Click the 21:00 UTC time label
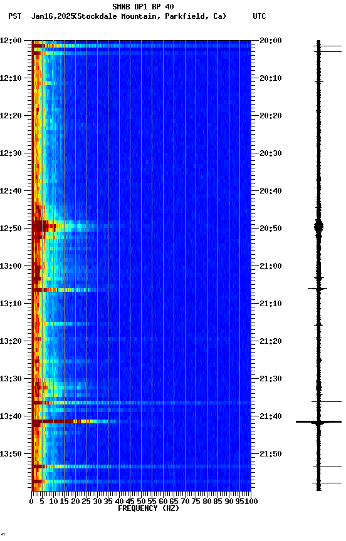 pos(271,266)
